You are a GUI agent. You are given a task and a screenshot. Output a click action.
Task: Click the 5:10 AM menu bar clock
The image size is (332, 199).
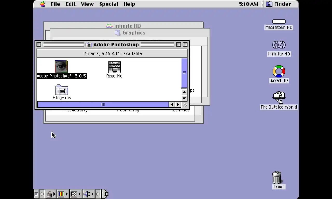coord(249,4)
